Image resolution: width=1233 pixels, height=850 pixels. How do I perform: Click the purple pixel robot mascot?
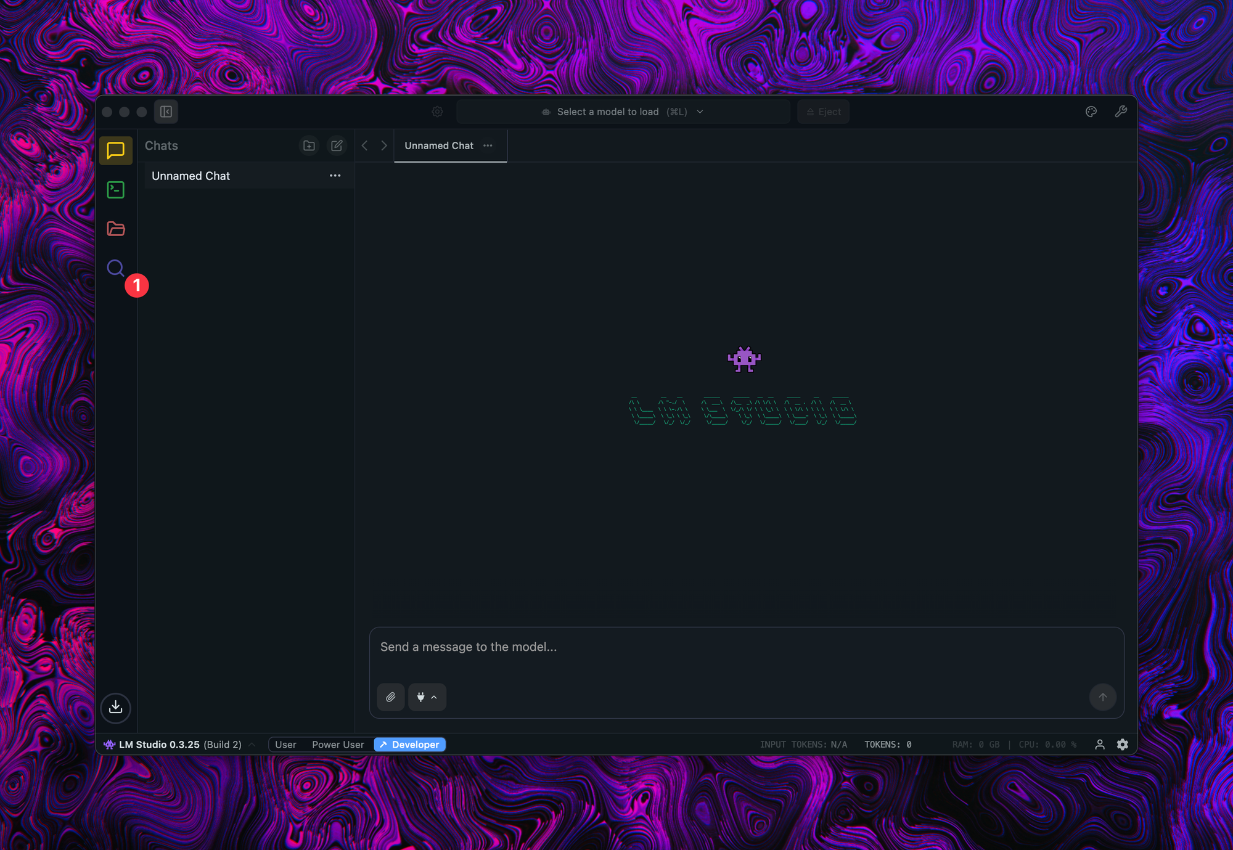(744, 359)
